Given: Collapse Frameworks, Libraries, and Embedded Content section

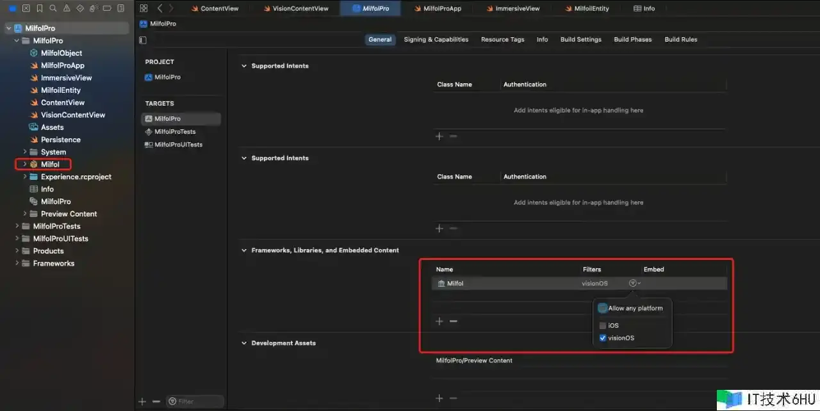Looking at the screenshot, I should [x=244, y=250].
